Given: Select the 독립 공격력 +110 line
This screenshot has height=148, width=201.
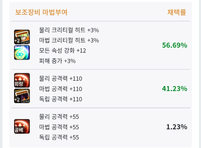Looking at the screenshot, I should (61, 99).
